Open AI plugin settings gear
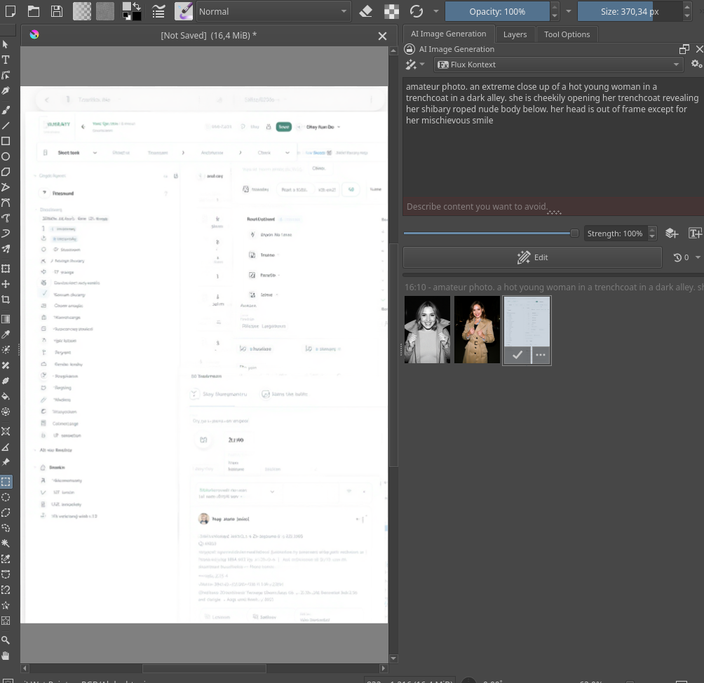The height and width of the screenshot is (683, 704). (696, 65)
